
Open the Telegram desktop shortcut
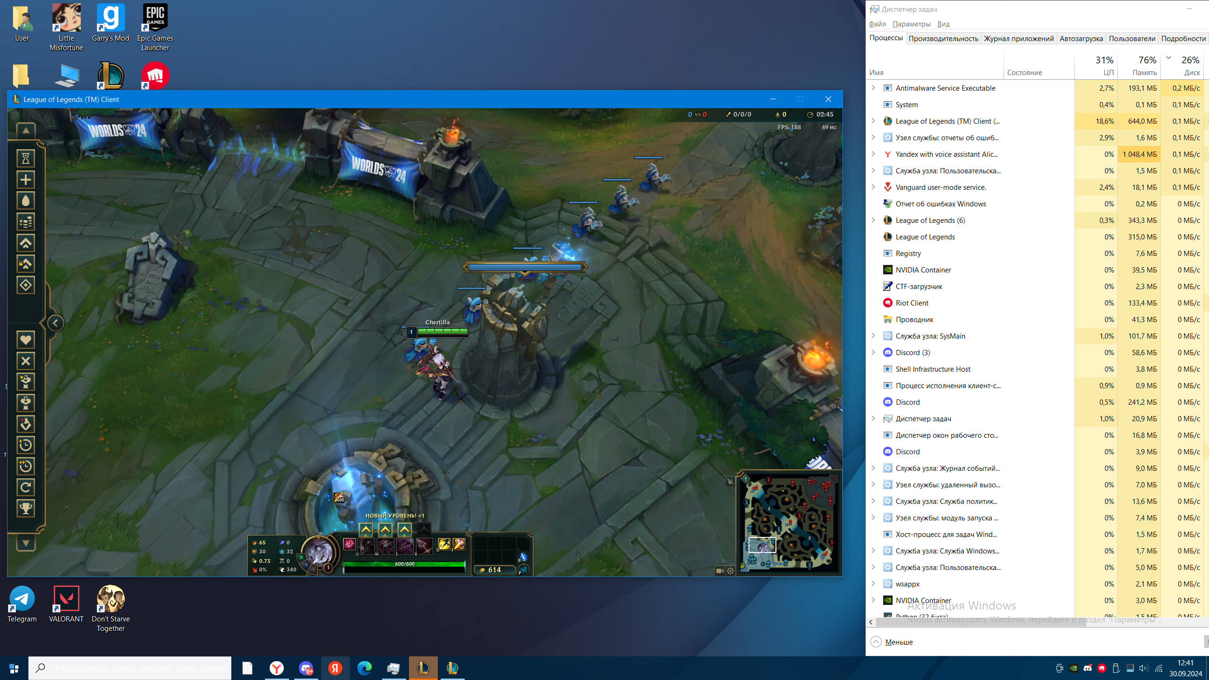click(22, 604)
